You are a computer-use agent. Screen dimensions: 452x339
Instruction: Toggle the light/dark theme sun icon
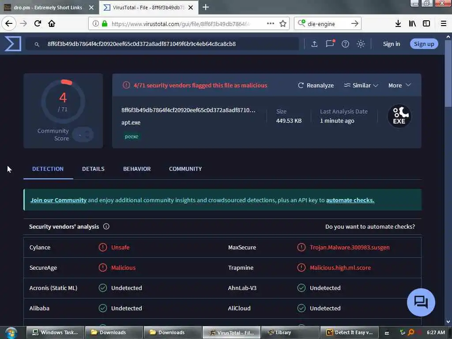[x=361, y=44]
